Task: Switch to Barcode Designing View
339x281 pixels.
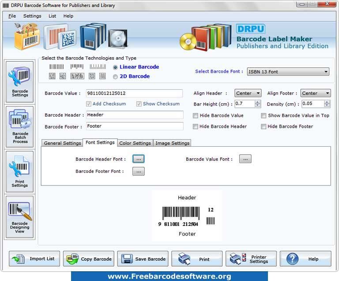Action: (20, 217)
